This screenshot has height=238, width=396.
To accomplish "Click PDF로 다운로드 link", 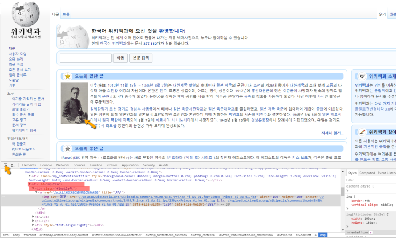I will (24, 149).
